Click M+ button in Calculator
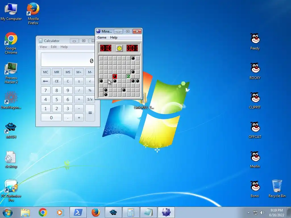Screen dimensions: 291x218 click(79, 72)
